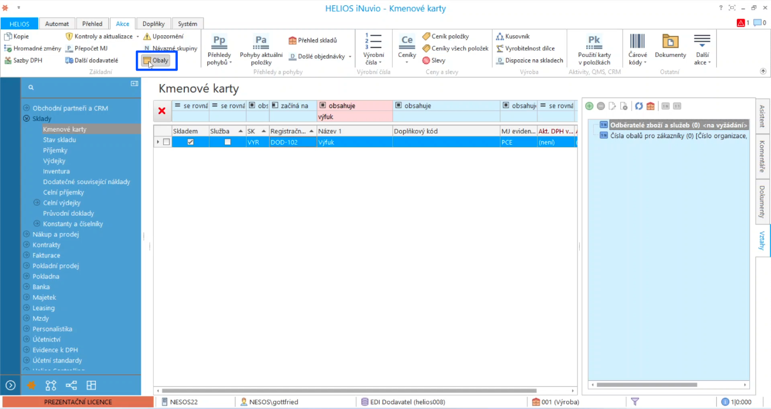
Task: Click the sidebar search magnifier icon
Action: coord(31,87)
